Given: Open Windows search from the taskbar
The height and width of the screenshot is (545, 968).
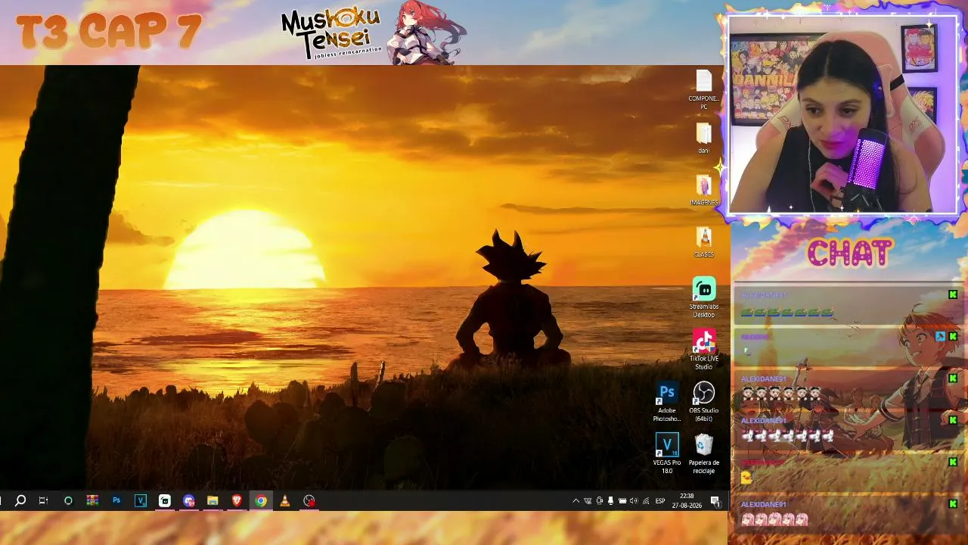Looking at the screenshot, I should (20, 500).
